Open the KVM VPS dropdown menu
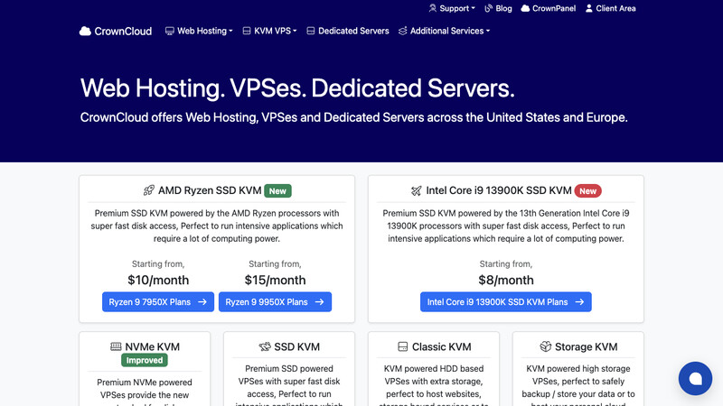Image resolution: width=723 pixels, height=406 pixels. 272,31
